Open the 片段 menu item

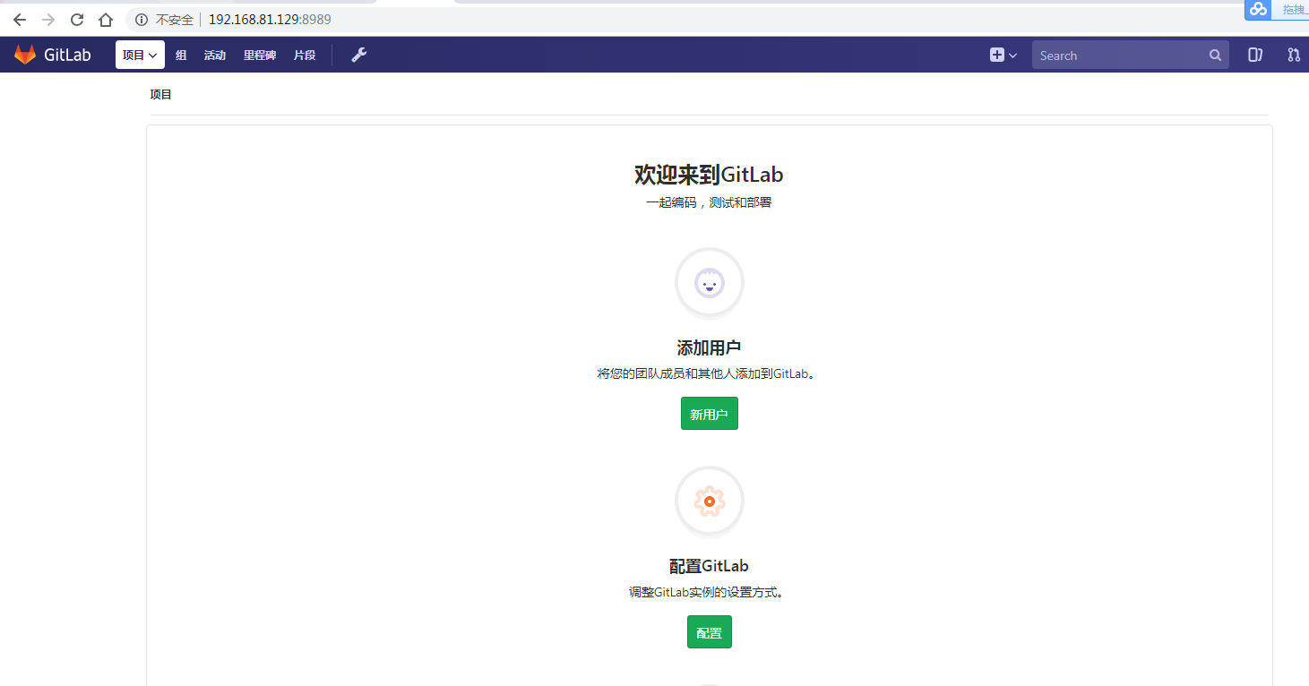coord(305,56)
